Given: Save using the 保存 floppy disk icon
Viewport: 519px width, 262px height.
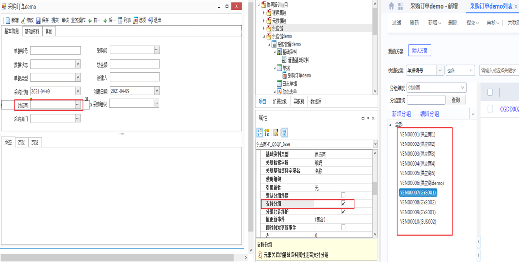Looking at the screenshot, I should (x=38, y=20).
